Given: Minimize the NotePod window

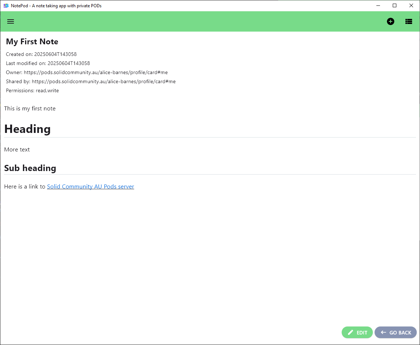Looking at the screenshot, I should click(x=378, y=5).
